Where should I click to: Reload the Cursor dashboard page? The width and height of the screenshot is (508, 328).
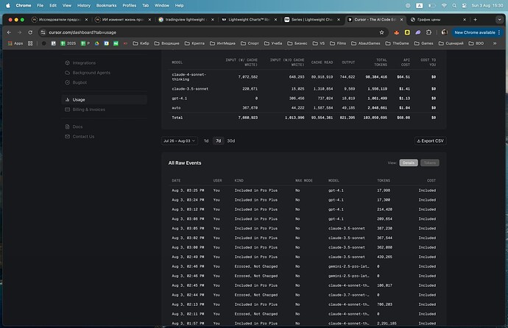pyautogui.click(x=30, y=32)
